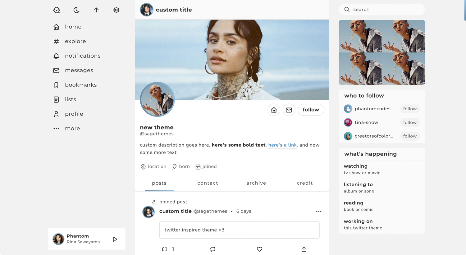Go to notifications in the sidebar
Image resolution: width=466 pixels, height=255 pixels.
tap(82, 56)
